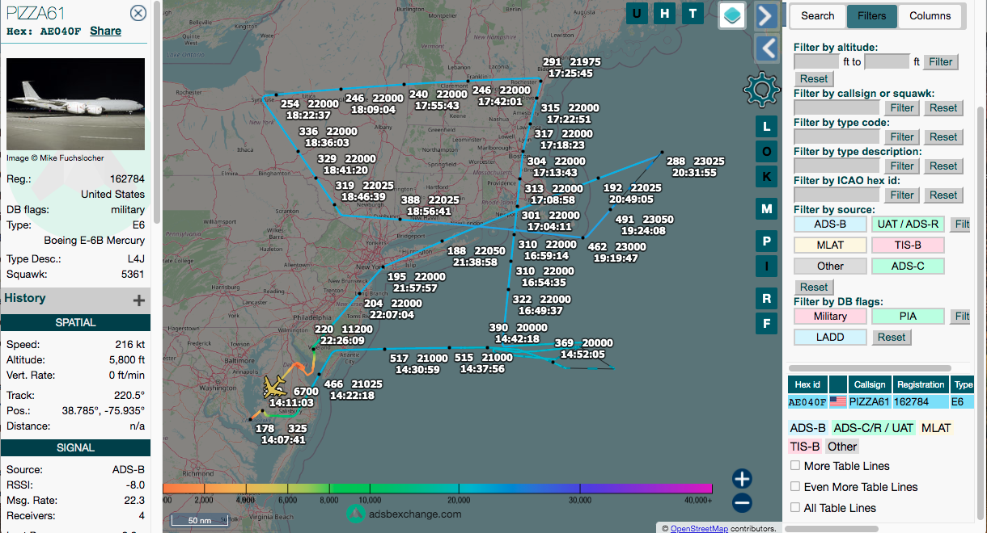Sort table by Callsign column
The width and height of the screenshot is (987, 533).
pos(871,385)
